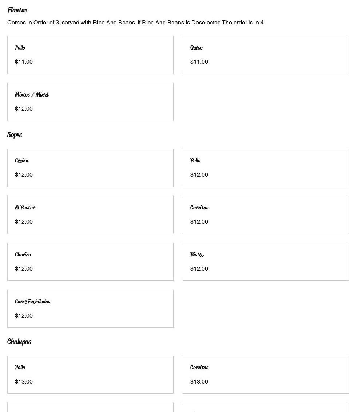Click the $12.00 price under Mixtos / Mixed
The width and height of the screenshot is (351, 412).
24,109
